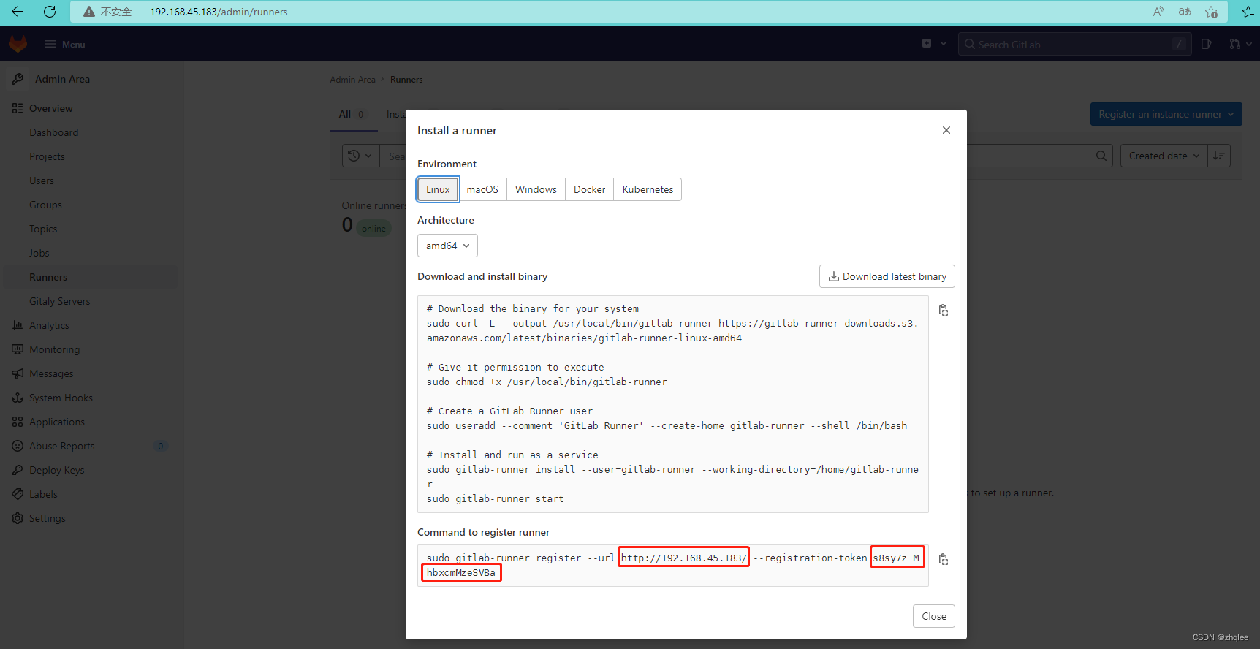The image size is (1260, 649).
Task: Click the Runners breadcrumb
Action: click(406, 80)
